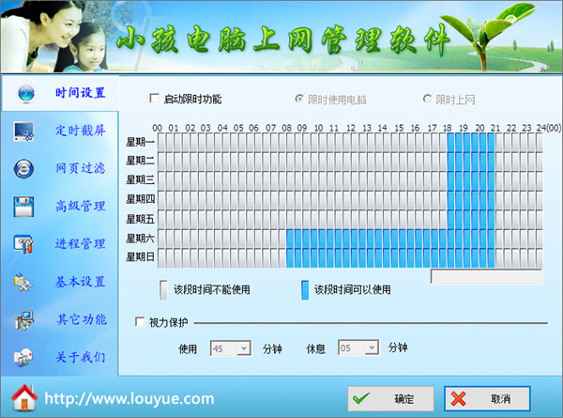Open the 网页过滤 section

tap(80, 168)
